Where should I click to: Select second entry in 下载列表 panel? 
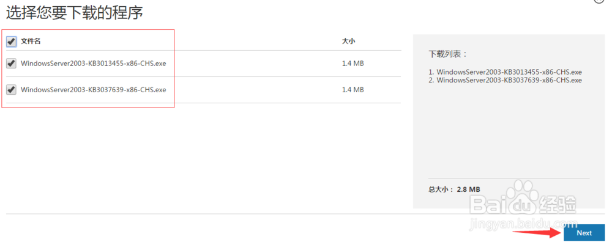[x=505, y=80]
